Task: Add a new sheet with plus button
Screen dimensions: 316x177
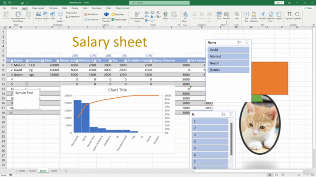Action: 66,171
